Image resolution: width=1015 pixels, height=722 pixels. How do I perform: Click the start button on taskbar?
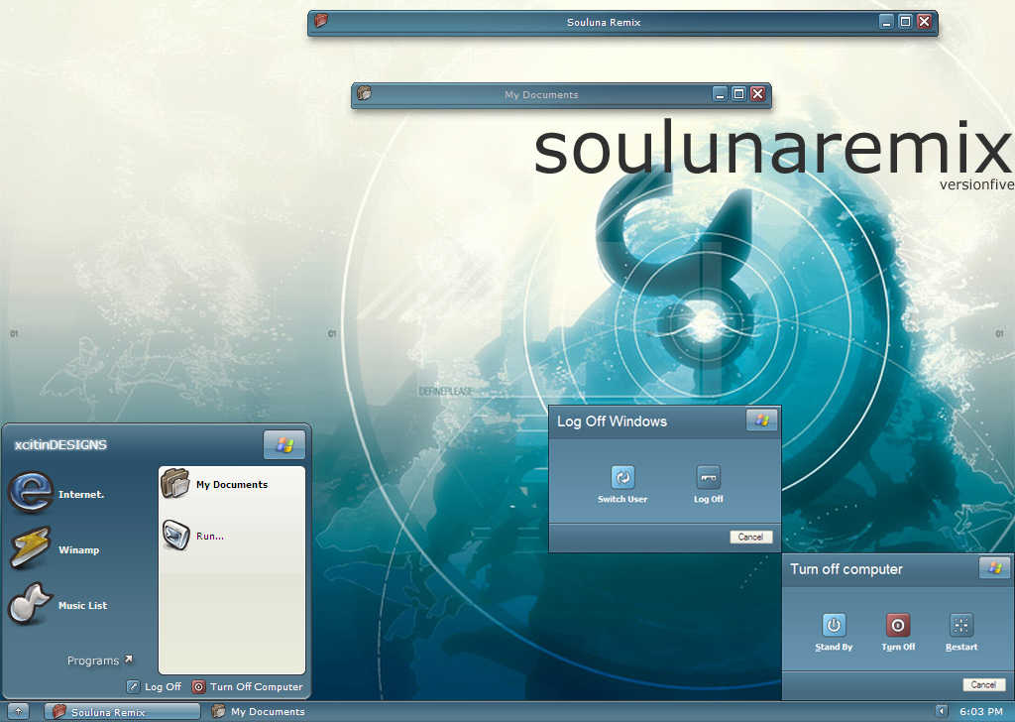click(x=18, y=711)
